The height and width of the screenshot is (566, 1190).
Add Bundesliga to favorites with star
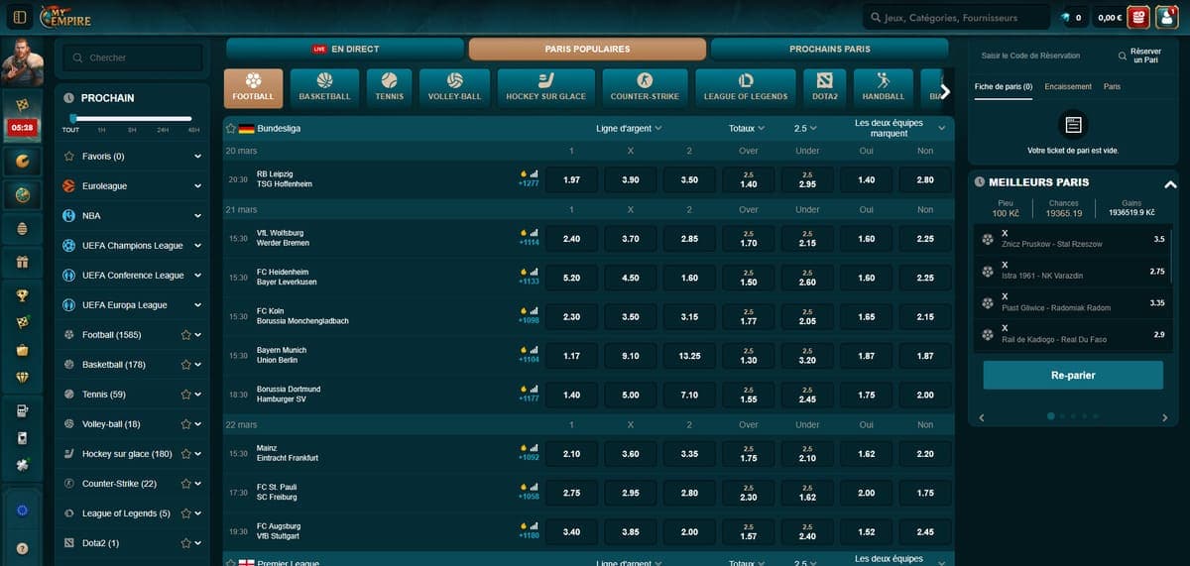230,129
